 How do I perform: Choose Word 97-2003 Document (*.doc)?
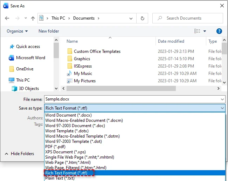pyautogui.click(x=134, y=126)
